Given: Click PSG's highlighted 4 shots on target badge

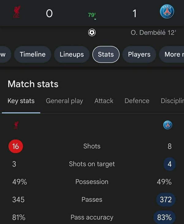Looking at the screenshot, I should pos(169,164).
